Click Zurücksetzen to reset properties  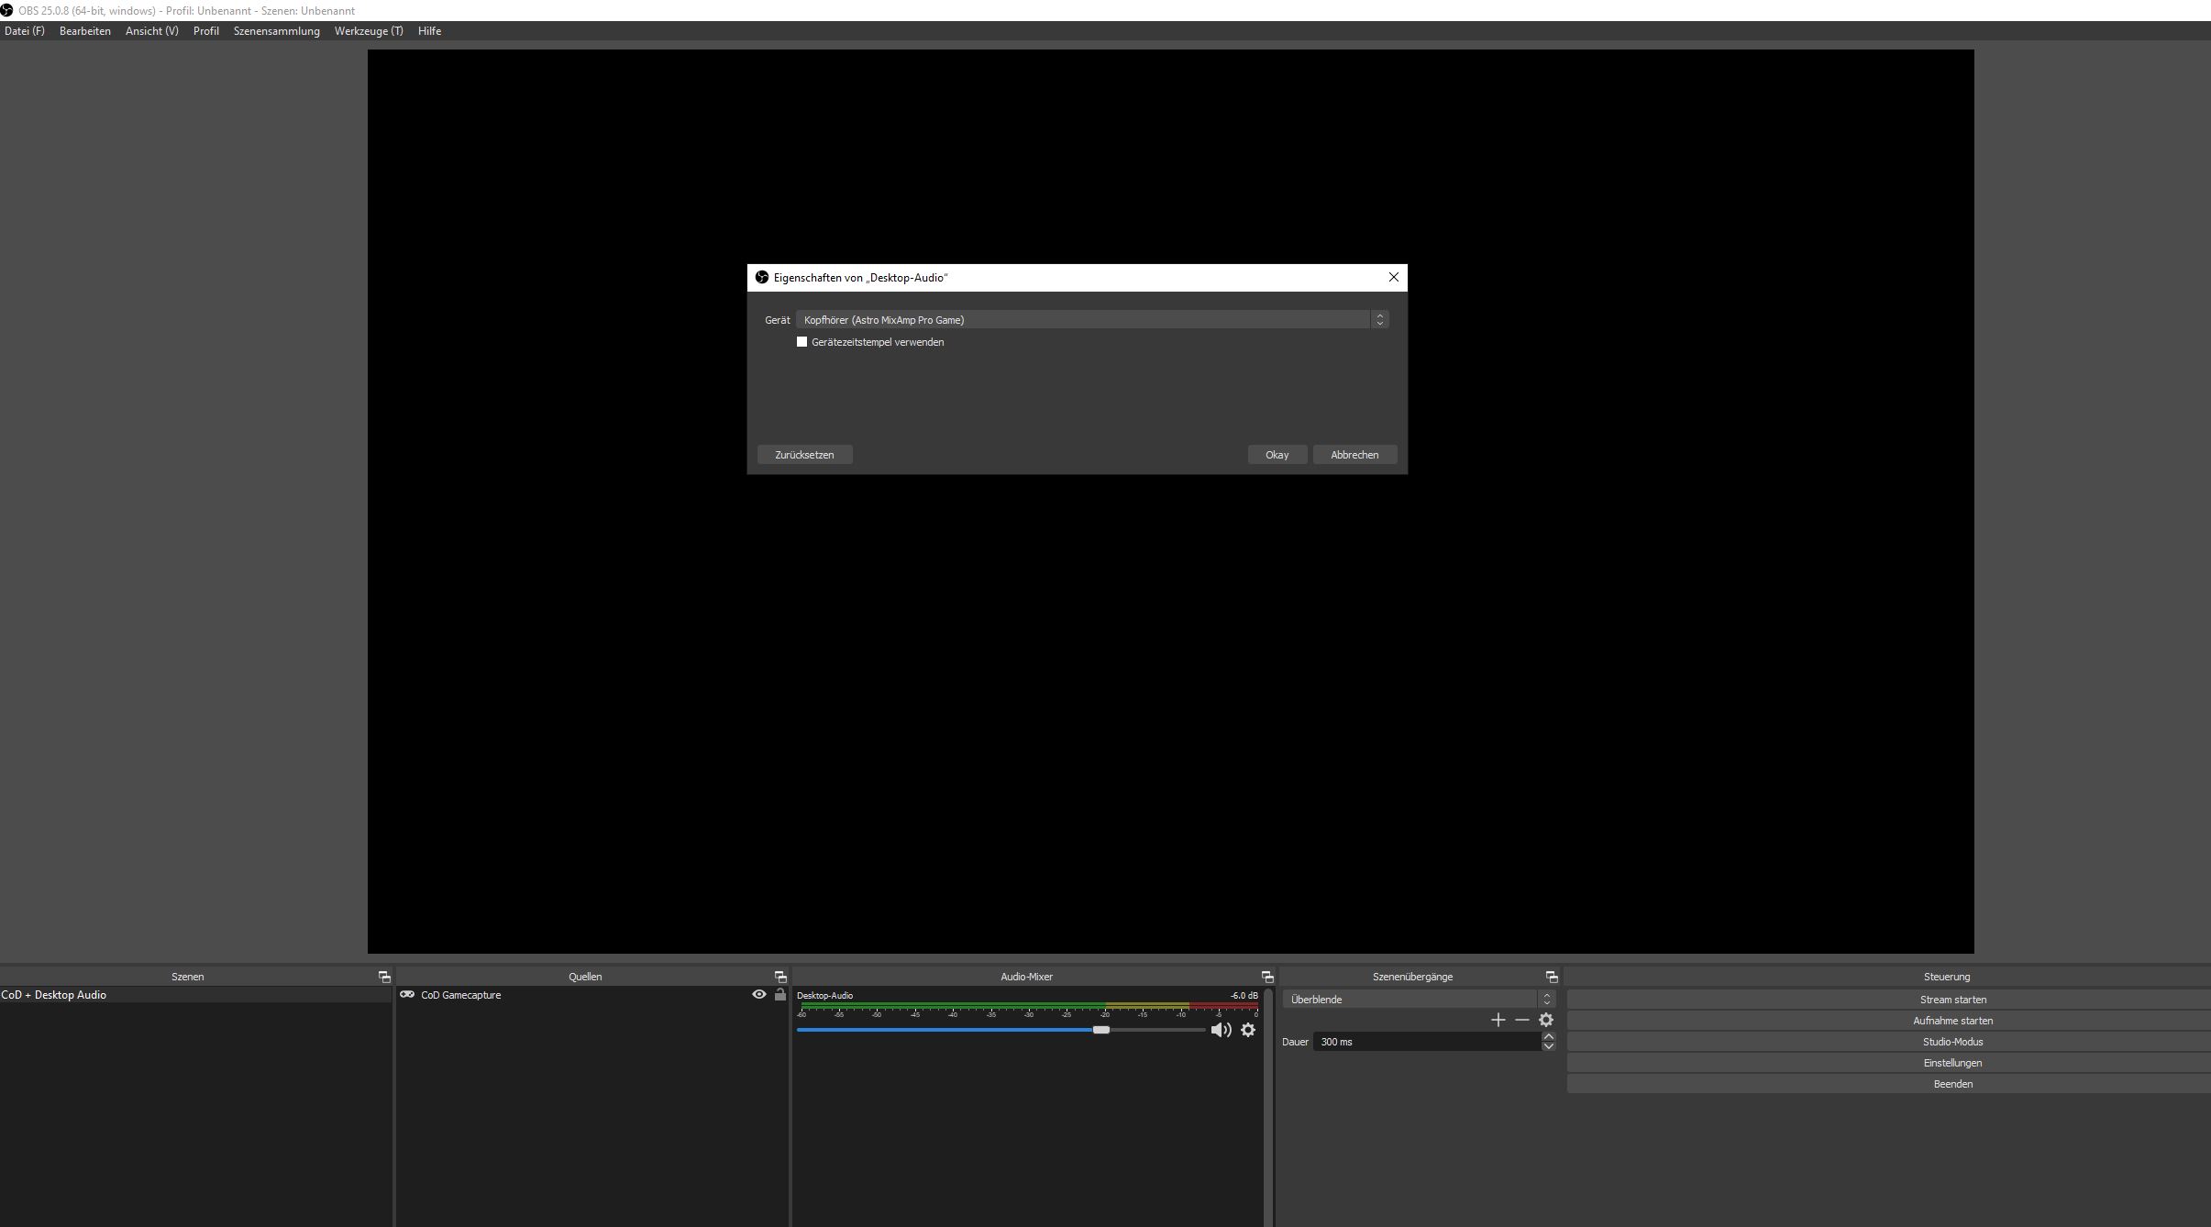click(x=804, y=455)
